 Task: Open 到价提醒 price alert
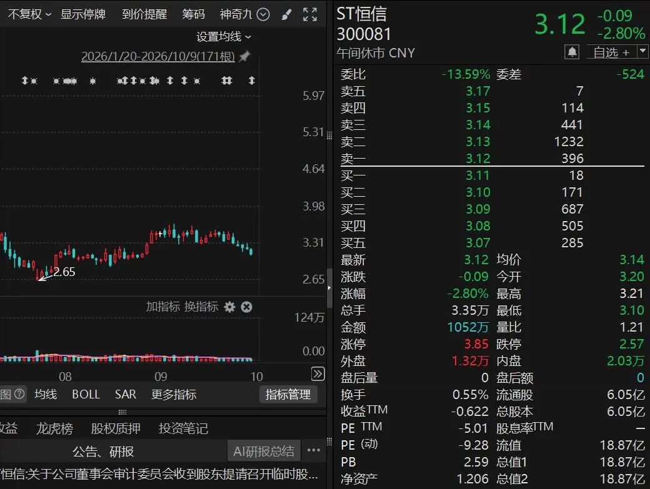pos(144,14)
